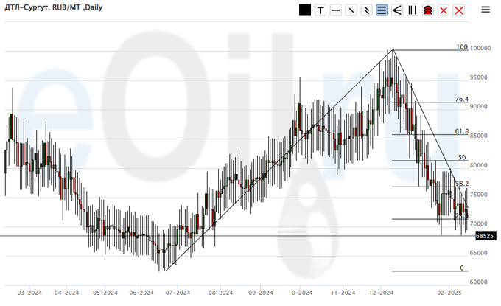Viewport: 501px width, 306px height.
Task: Select the Fibonacci 0 level label
Action: pyautogui.click(x=462, y=268)
